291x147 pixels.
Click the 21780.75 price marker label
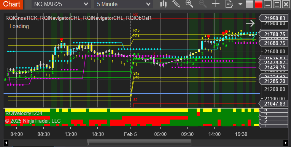275,34
